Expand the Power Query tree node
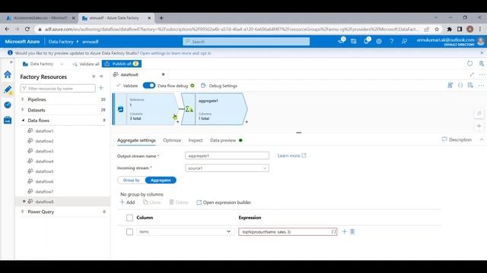Screen dimensions: 487x273 coord(22,212)
